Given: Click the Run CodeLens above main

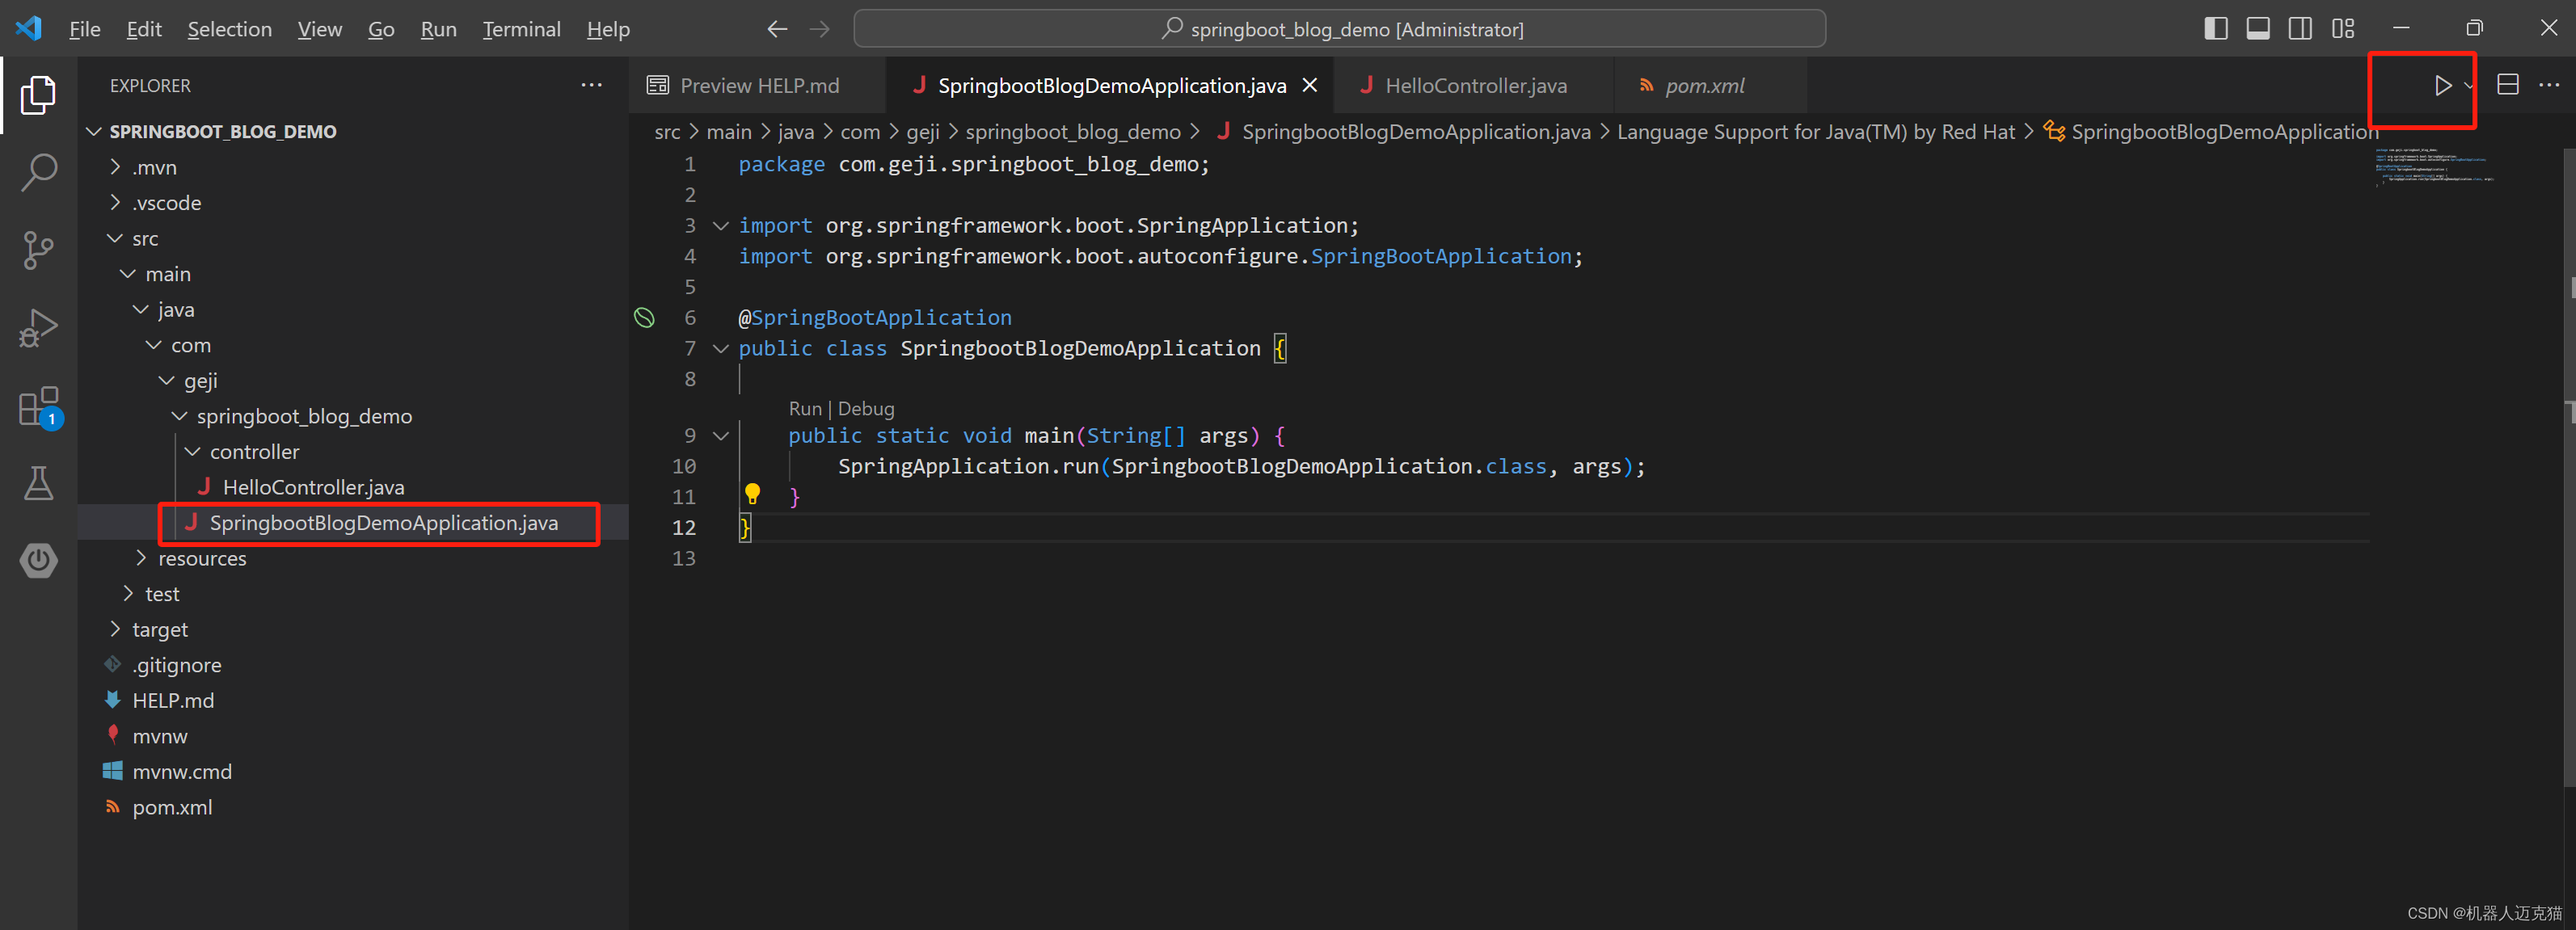Looking at the screenshot, I should pos(804,409).
